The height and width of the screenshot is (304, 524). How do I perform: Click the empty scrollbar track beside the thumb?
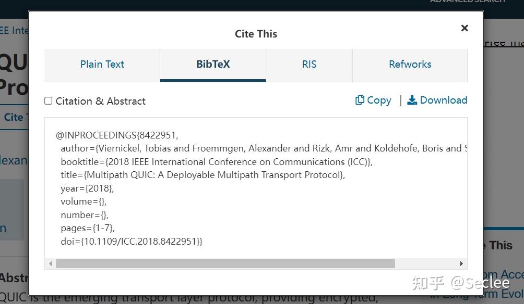click(426, 264)
